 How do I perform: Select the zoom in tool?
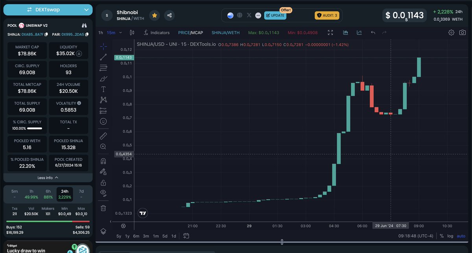click(x=103, y=146)
